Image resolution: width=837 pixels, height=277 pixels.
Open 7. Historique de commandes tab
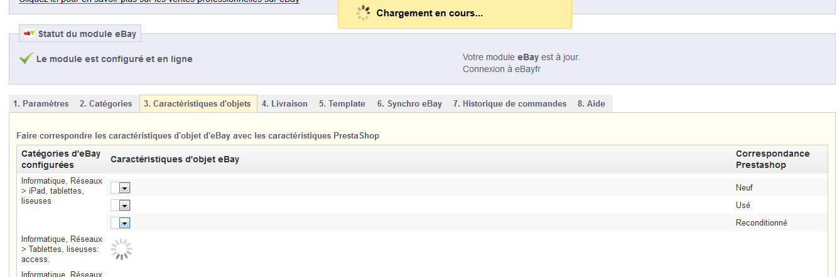[x=510, y=104]
